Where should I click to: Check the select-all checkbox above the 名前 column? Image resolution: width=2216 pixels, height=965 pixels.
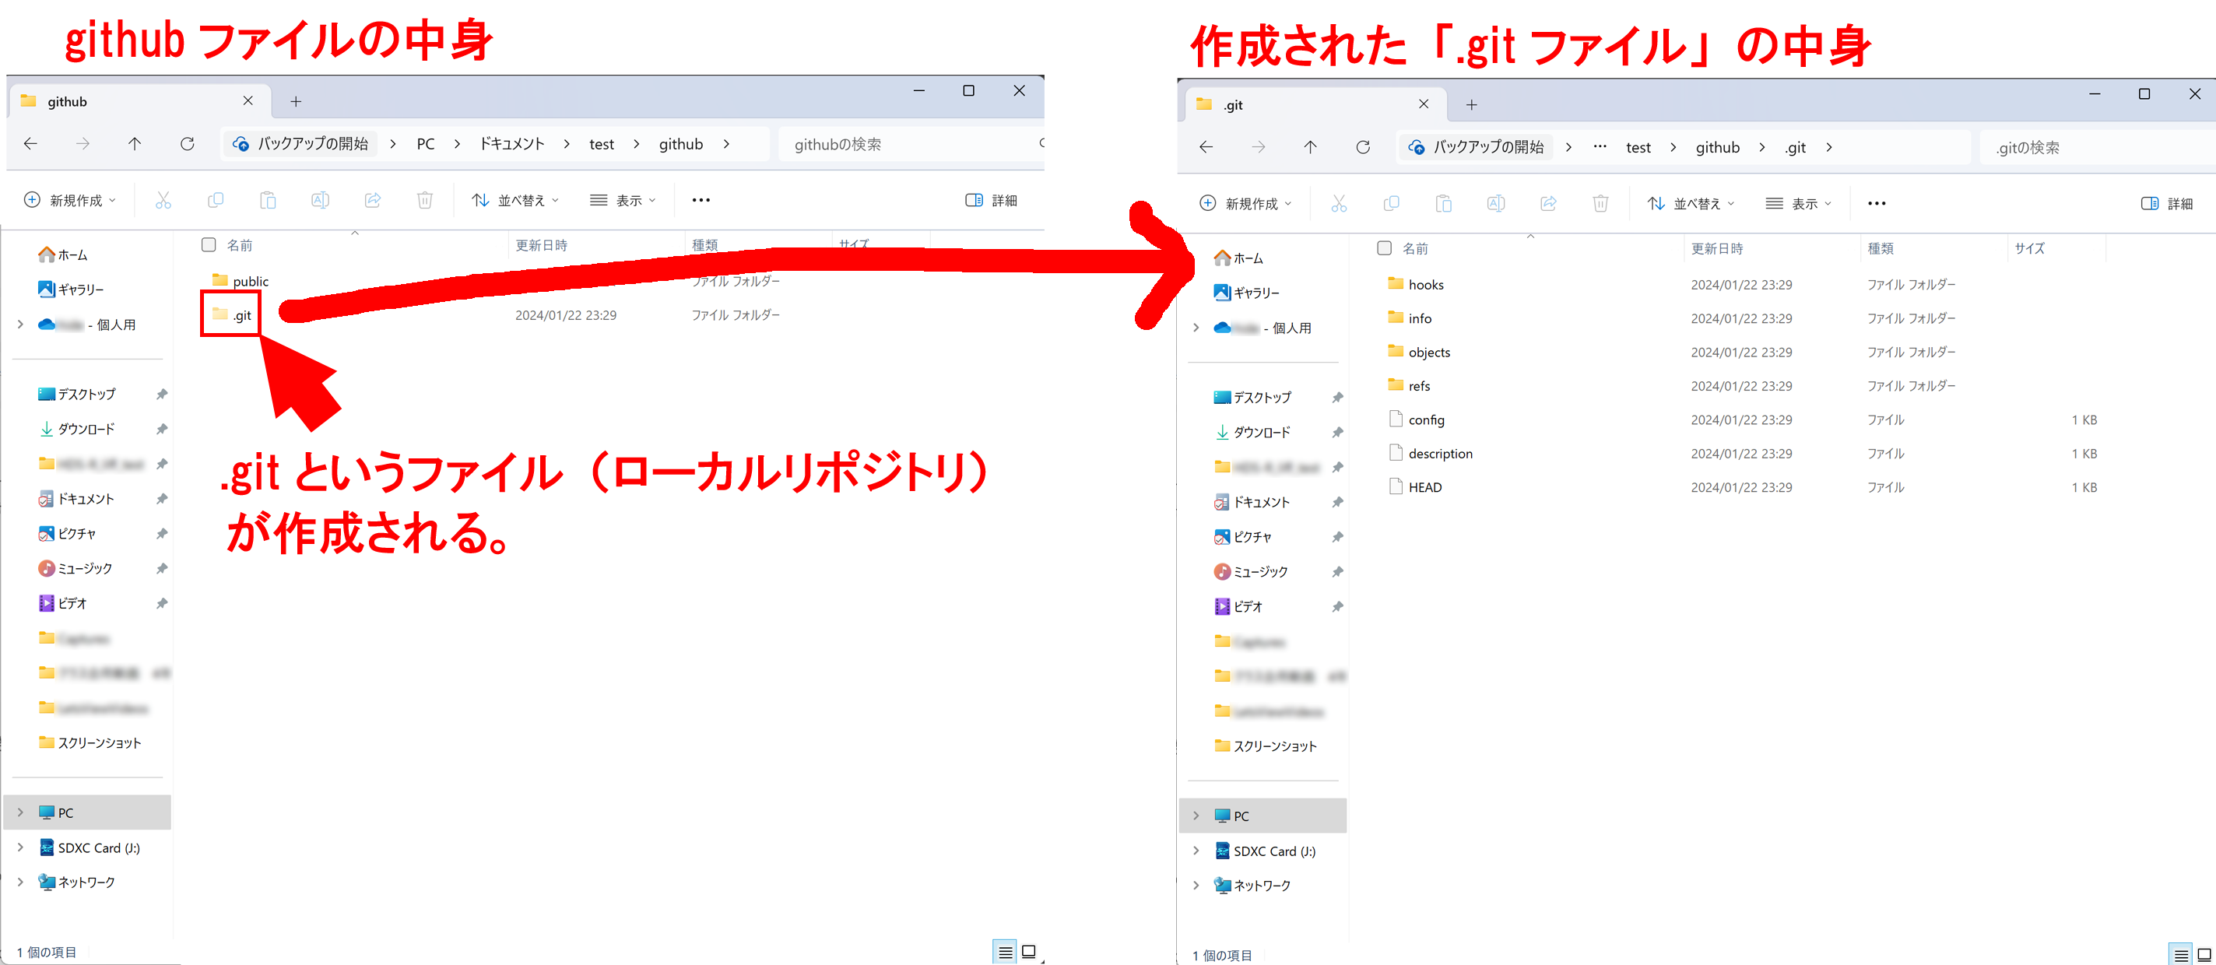pyautogui.click(x=208, y=244)
